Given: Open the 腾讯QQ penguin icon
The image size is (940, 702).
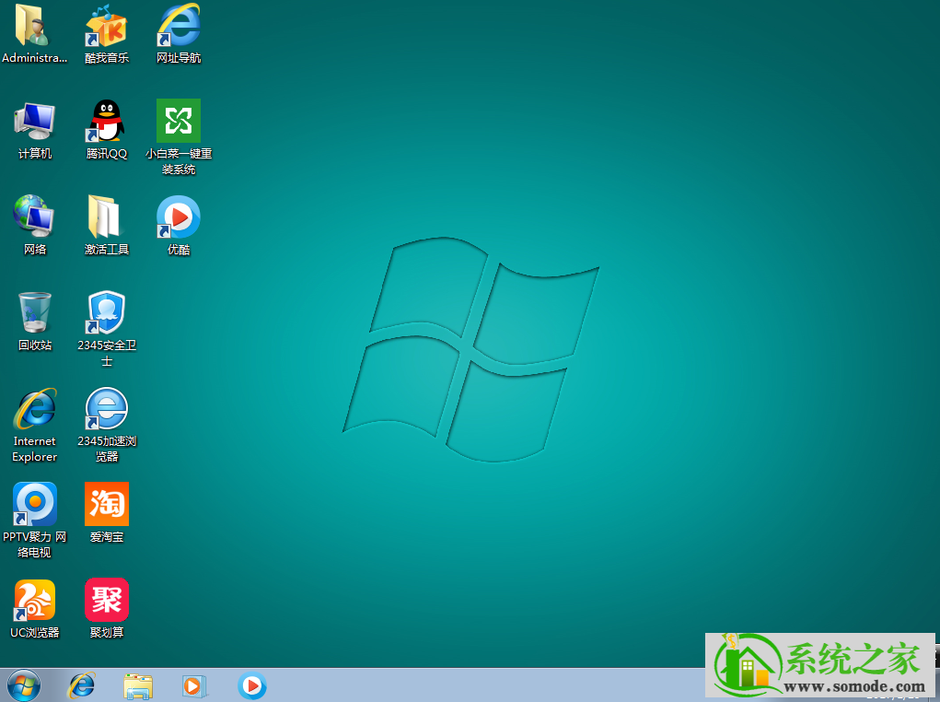Looking at the screenshot, I should 107,122.
